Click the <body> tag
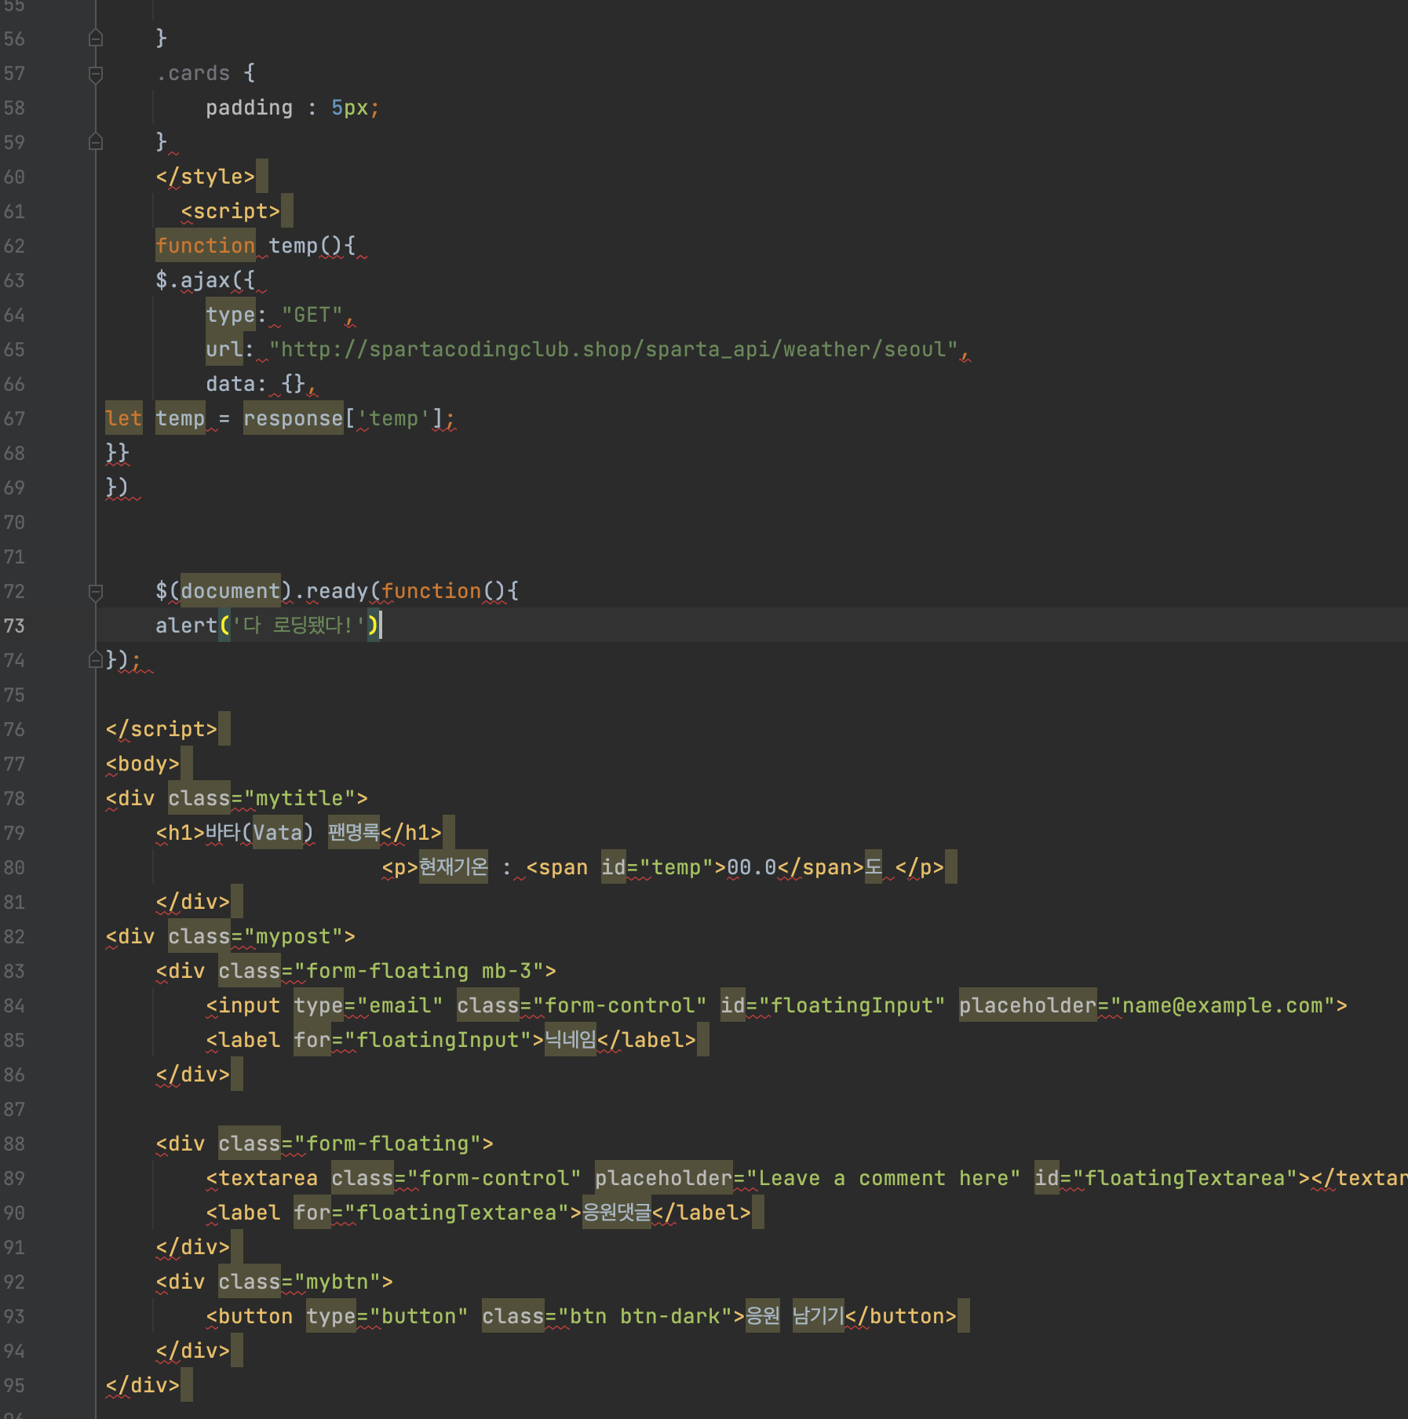Image resolution: width=1408 pixels, height=1419 pixels. (x=143, y=764)
